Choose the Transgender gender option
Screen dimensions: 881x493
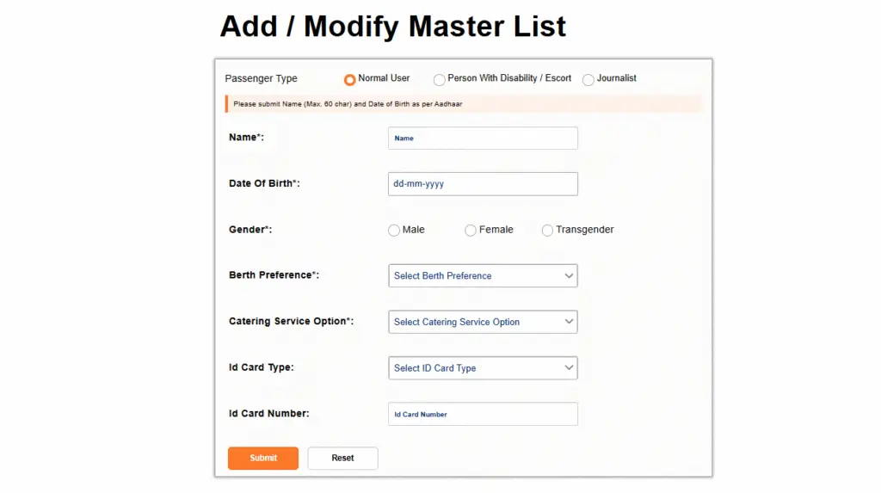tap(547, 231)
